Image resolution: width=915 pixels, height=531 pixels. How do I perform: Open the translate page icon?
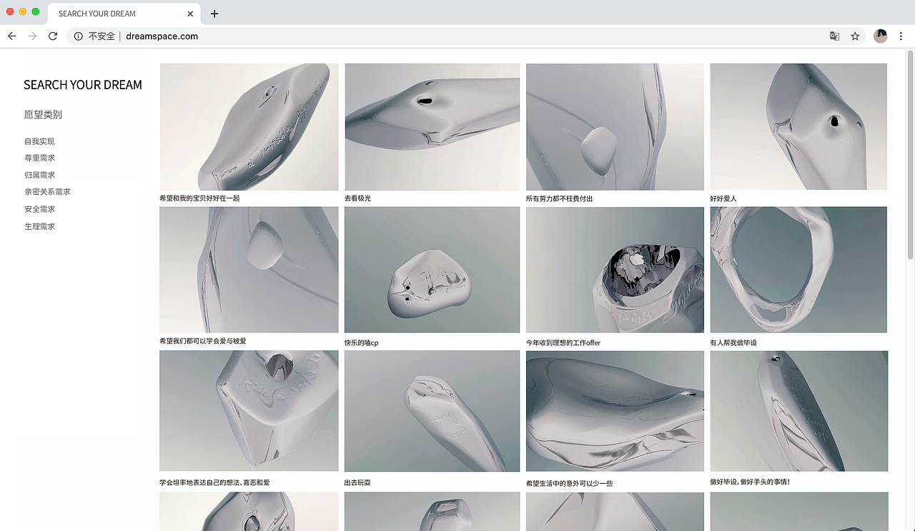tap(834, 36)
